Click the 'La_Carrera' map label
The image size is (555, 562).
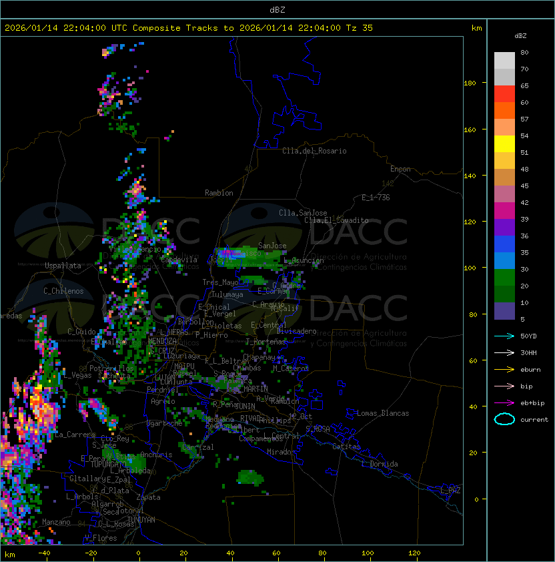(x=75, y=435)
